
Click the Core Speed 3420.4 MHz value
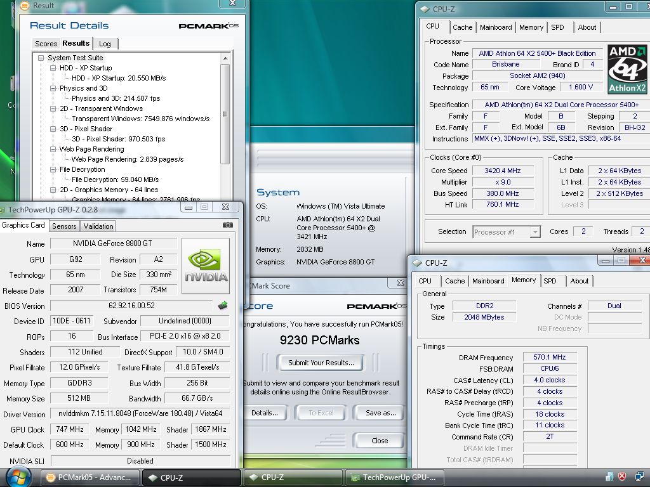503,171
